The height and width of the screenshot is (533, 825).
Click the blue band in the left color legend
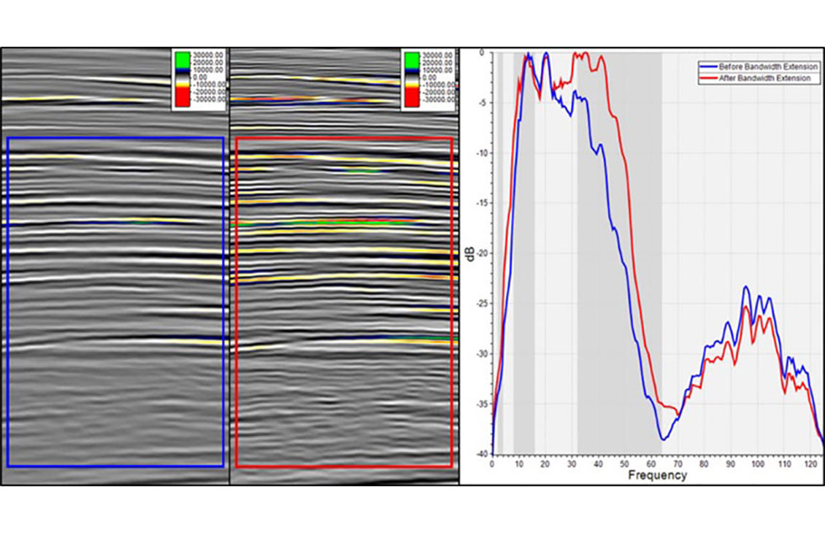click(x=184, y=69)
